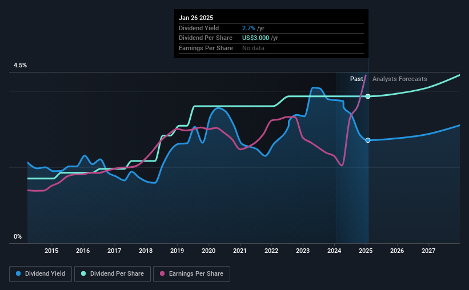Click the 2023 year axis label
Screen dimensions: 469x290
point(303,251)
